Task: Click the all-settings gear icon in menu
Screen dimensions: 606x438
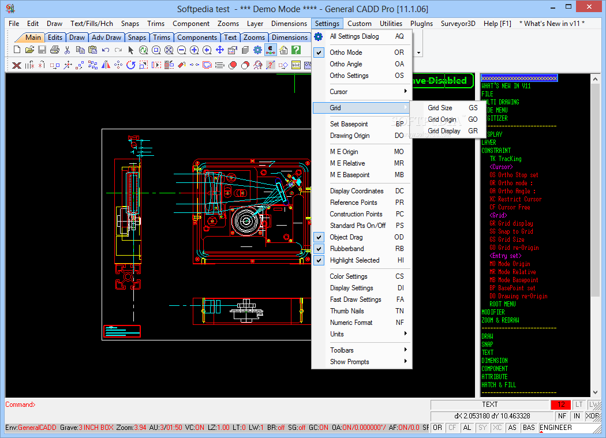Action: click(319, 36)
